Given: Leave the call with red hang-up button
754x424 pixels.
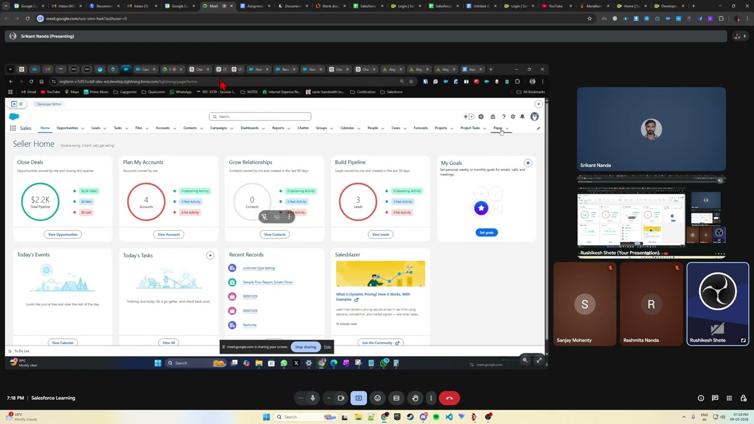Looking at the screenshot, I should (449, 398).
